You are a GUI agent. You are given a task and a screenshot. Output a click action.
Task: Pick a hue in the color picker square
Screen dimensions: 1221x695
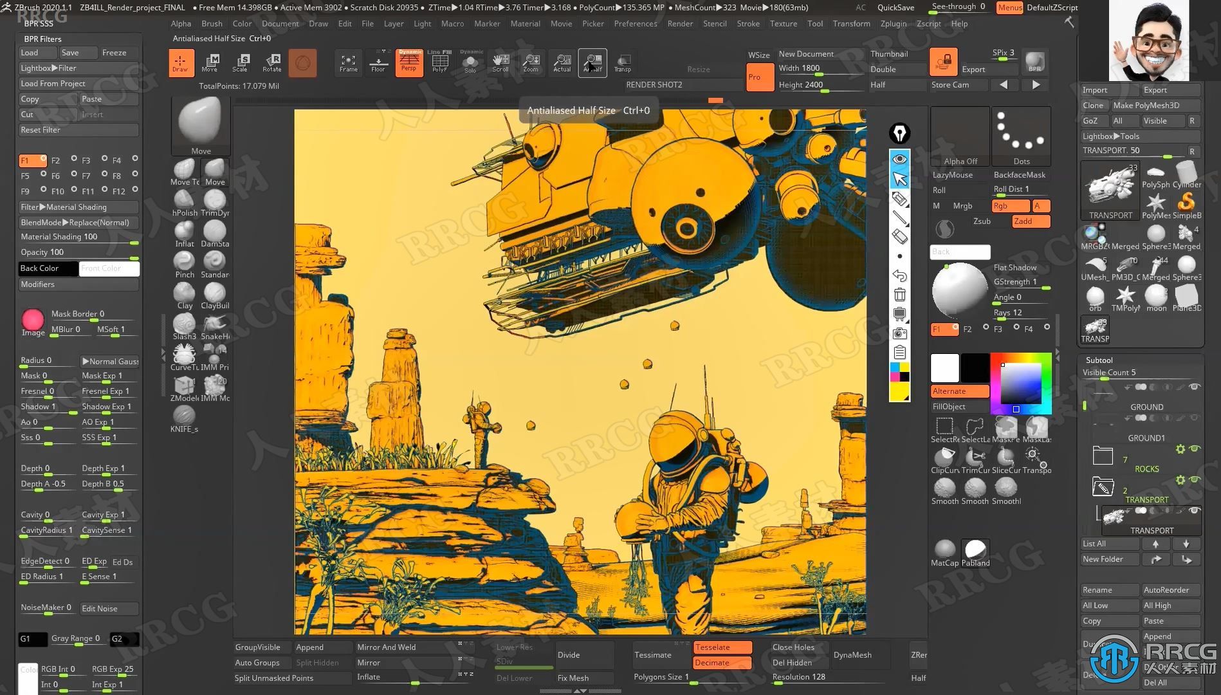pos(1021,384)
